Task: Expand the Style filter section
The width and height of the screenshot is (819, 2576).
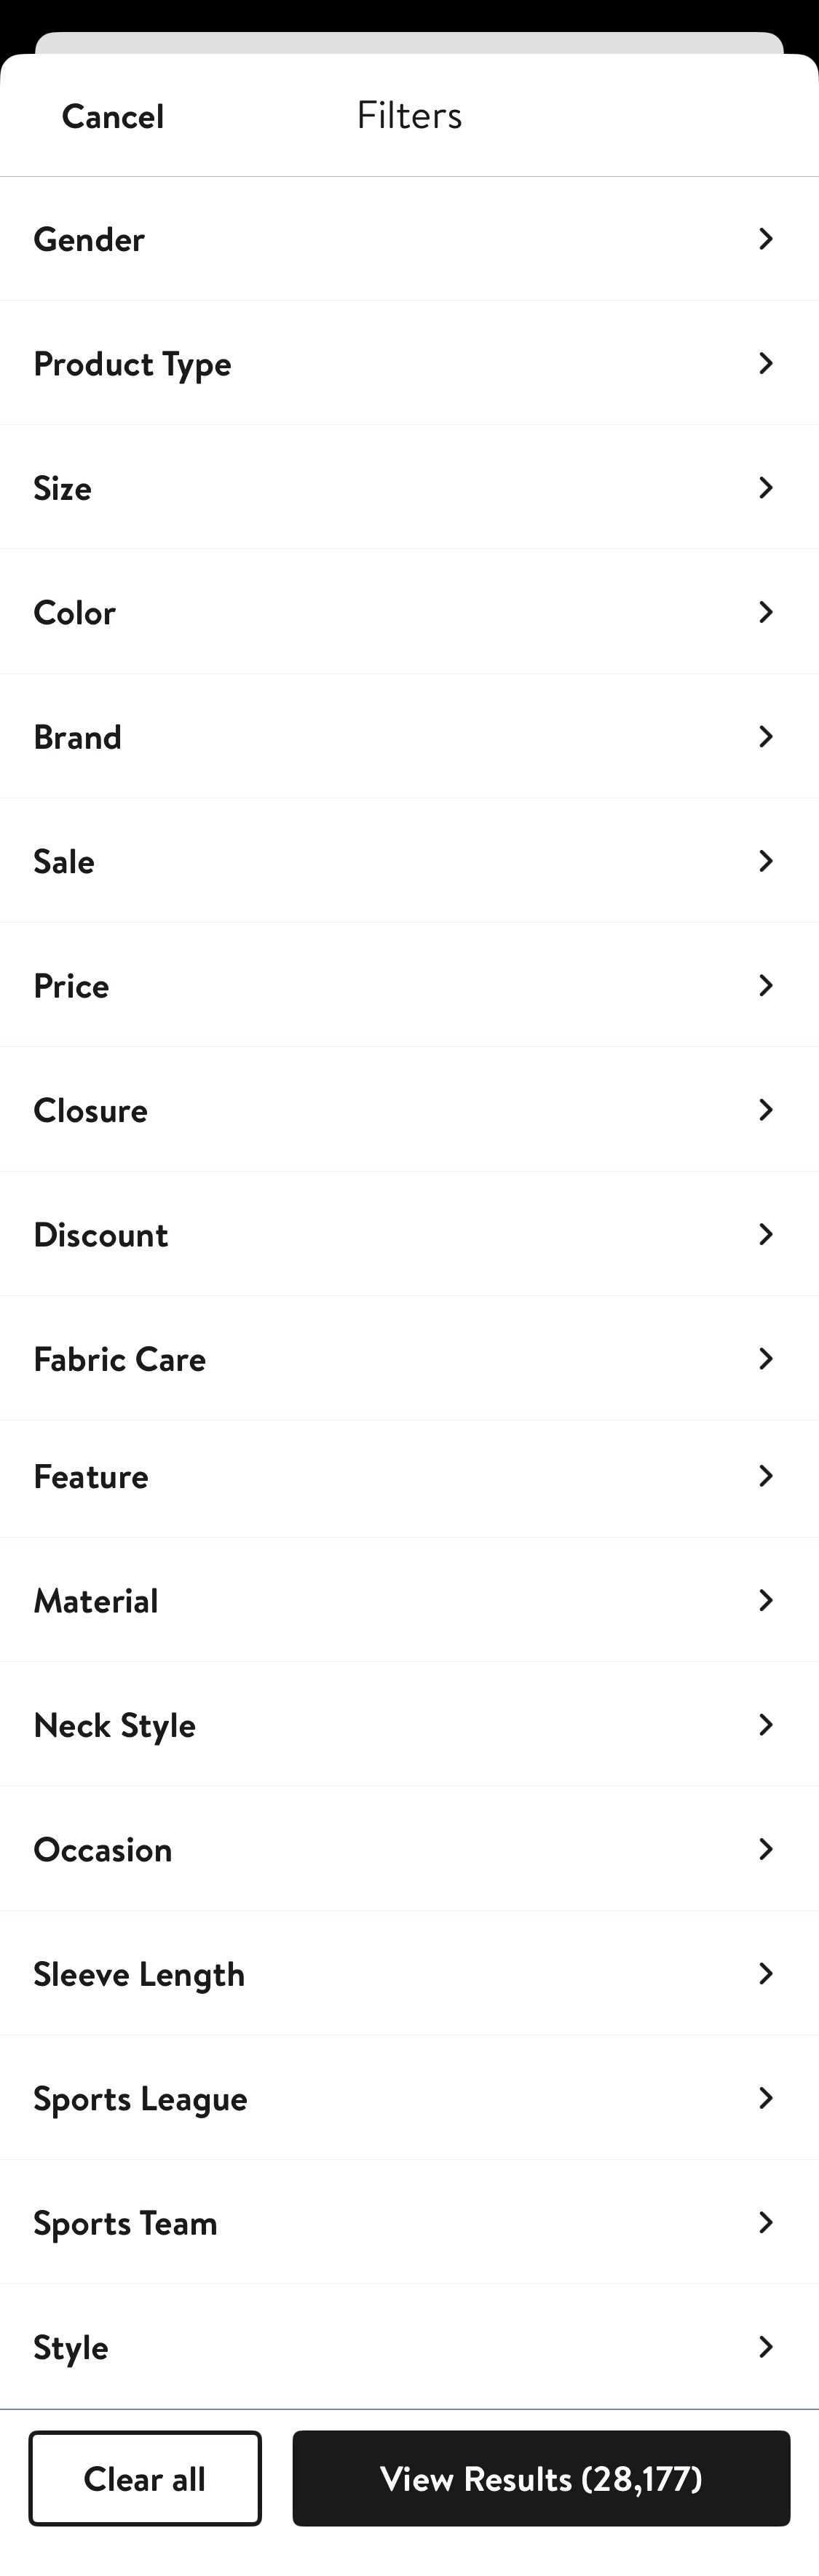Action: pyautogui.click(x=765, y=2347)
